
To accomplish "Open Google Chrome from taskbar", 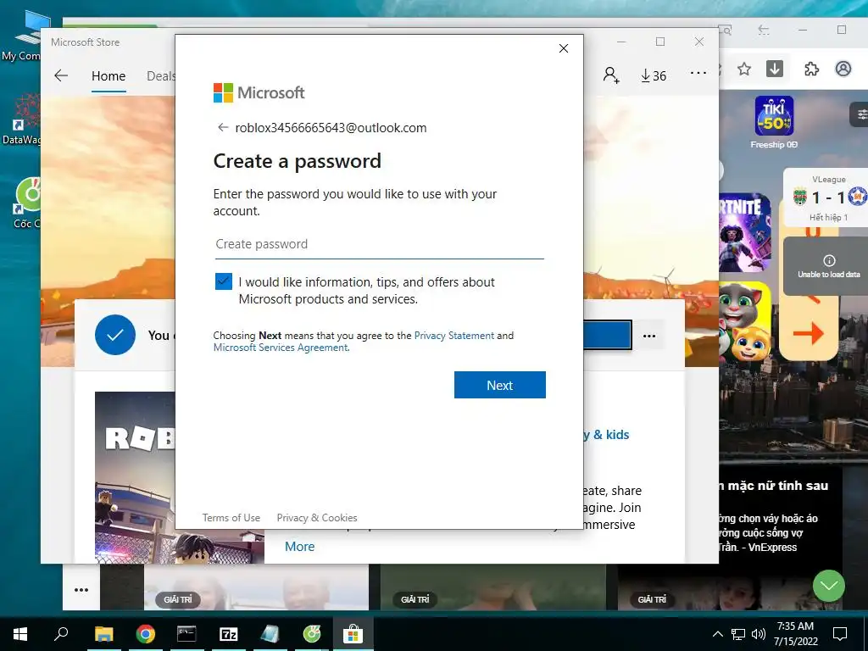I will 146,634.
